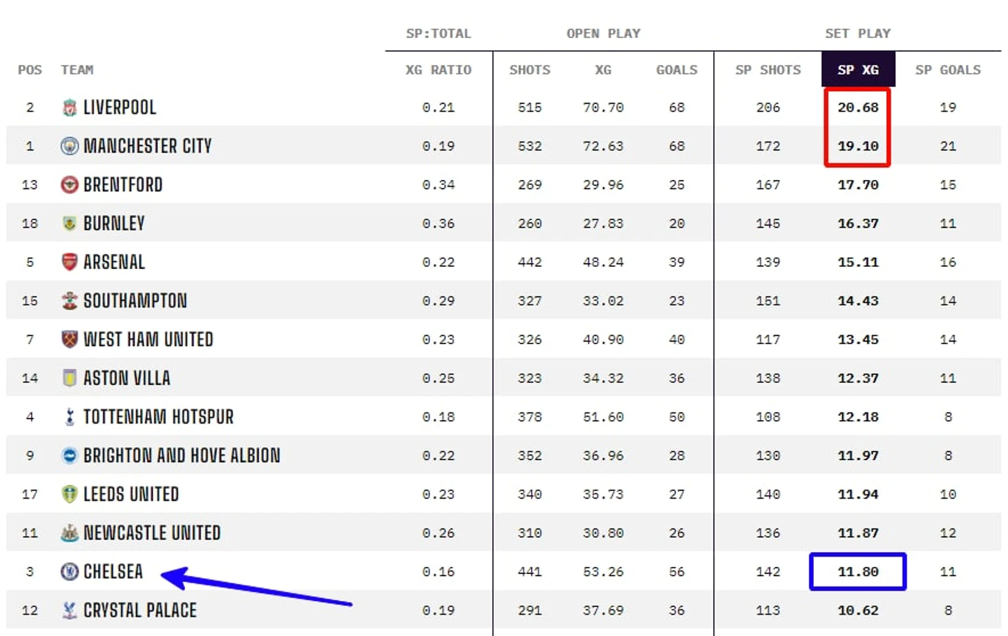
Task: Click the Southampton team name
Action: [x=135, y=301]
